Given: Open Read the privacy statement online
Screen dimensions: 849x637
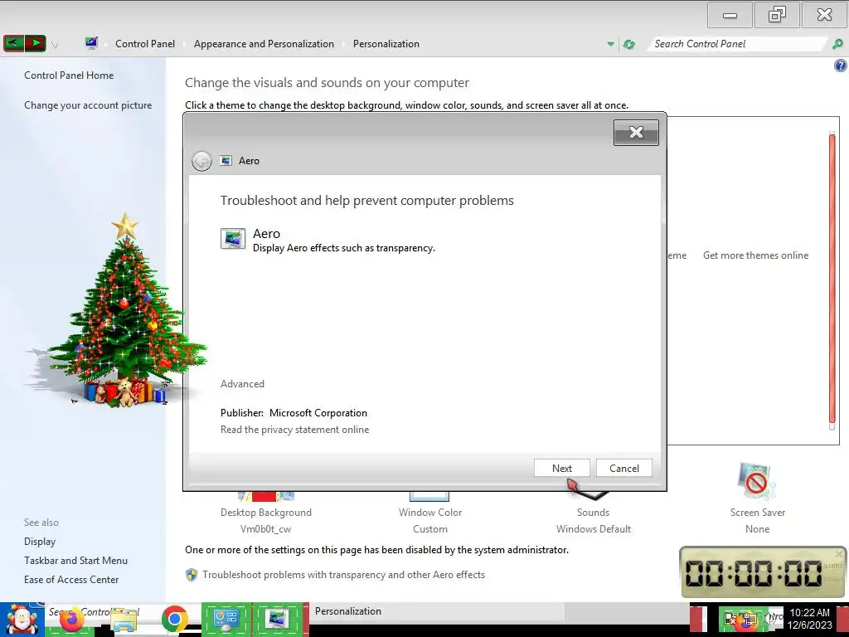Looking at the screenshot, I should tap(294, 430).
